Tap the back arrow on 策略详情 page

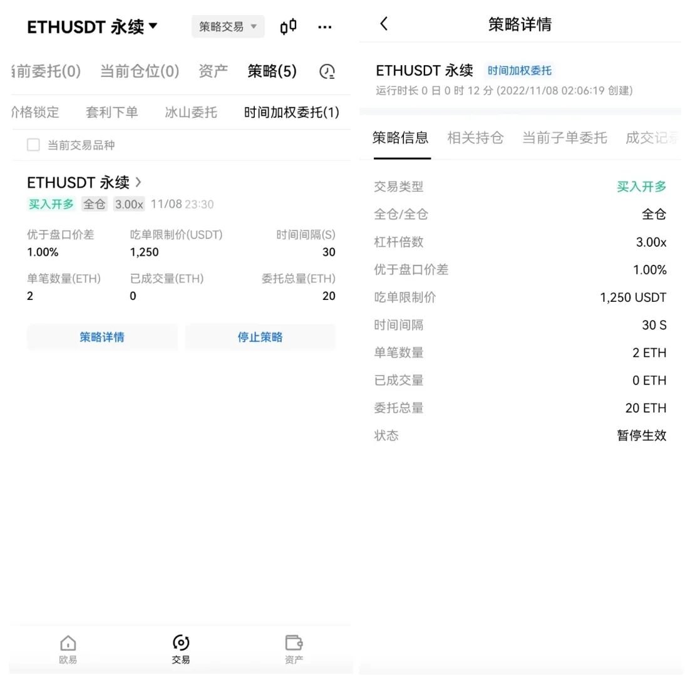pyautogui.click(x=384, y=23)
